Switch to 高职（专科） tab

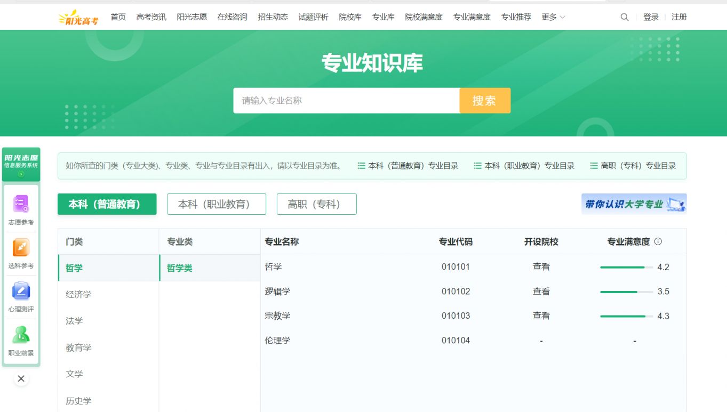(316, 204)
